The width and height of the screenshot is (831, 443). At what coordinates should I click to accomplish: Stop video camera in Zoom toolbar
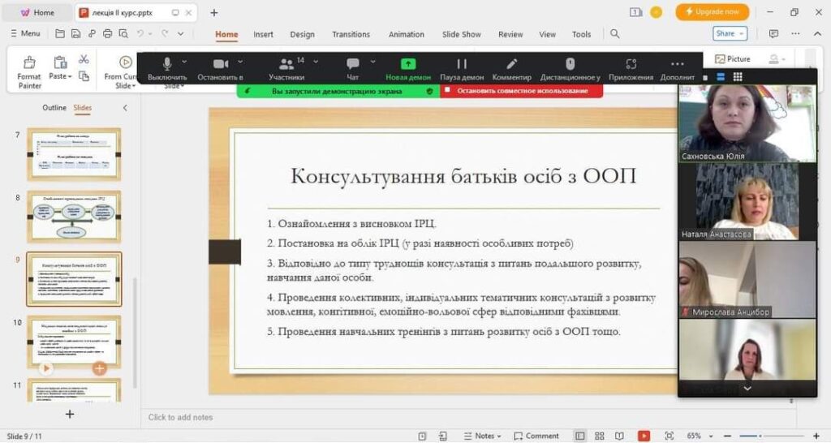(221, 69)
